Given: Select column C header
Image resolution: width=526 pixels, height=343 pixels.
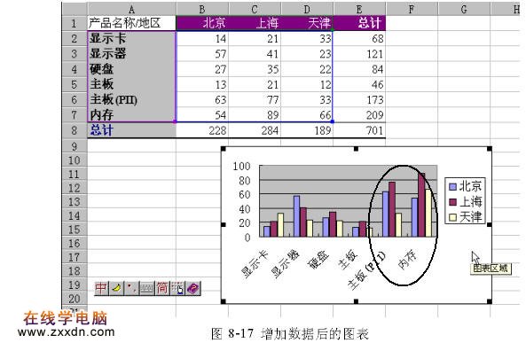Looking at the screenshot, I should [x=255, y=9].
